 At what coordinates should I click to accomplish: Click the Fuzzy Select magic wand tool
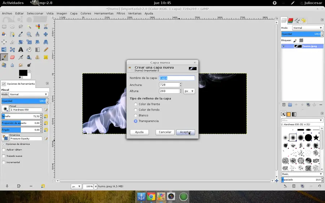29,26
